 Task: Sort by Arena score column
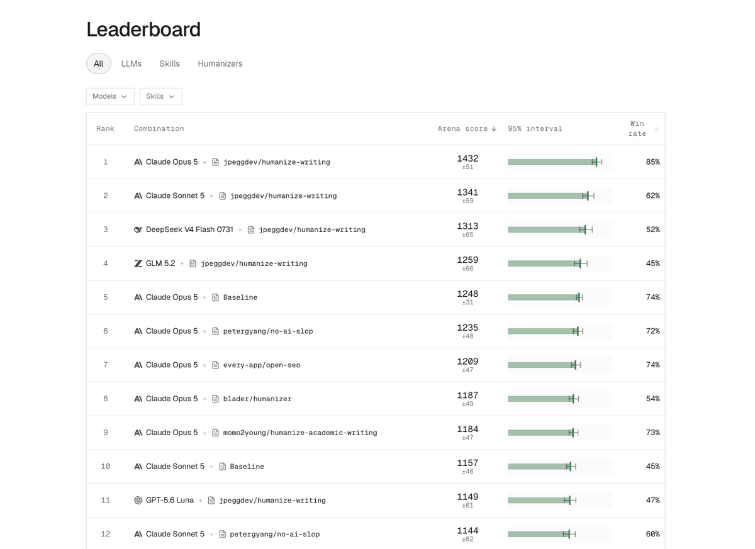[x=467, y=128]
